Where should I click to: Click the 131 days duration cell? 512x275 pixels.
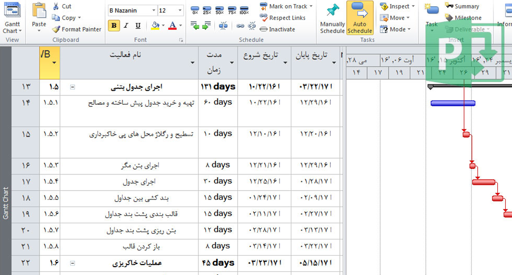(218, 87)
